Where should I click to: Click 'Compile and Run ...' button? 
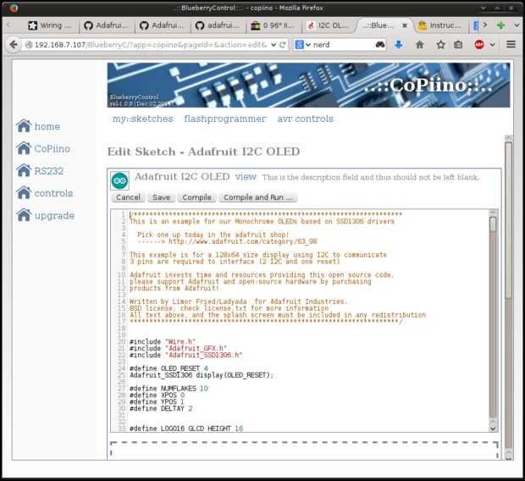257,197
